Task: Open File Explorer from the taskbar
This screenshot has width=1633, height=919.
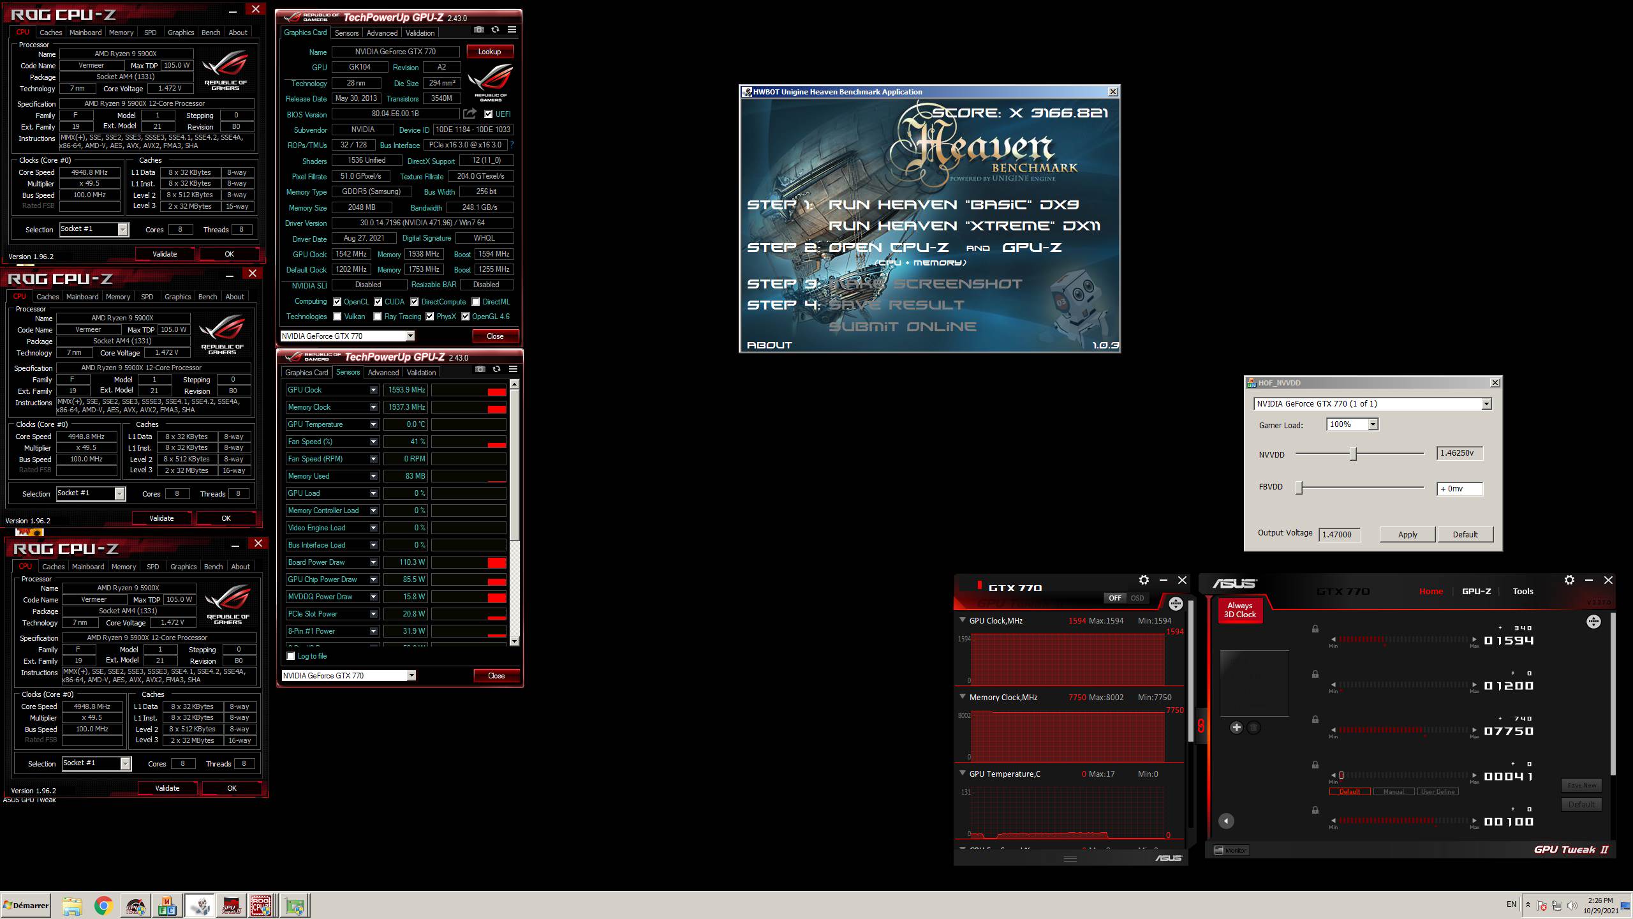Action: 72,906
